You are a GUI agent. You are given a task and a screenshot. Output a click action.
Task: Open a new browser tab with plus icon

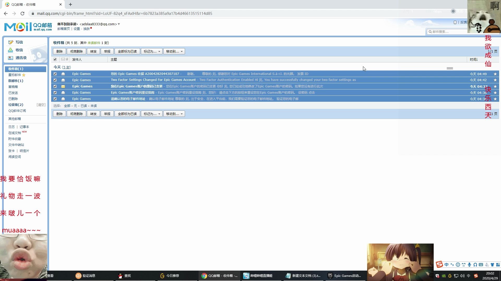(x=70, y=4)
